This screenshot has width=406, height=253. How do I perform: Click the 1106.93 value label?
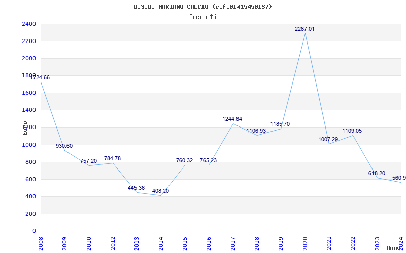[x=256, y=131]
